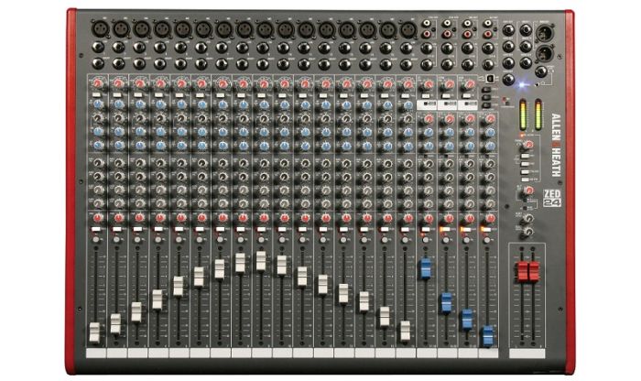Select the channel 16 XLR mic input
The width and height of the screenshot is (641, 381).
tap(408, 29)
